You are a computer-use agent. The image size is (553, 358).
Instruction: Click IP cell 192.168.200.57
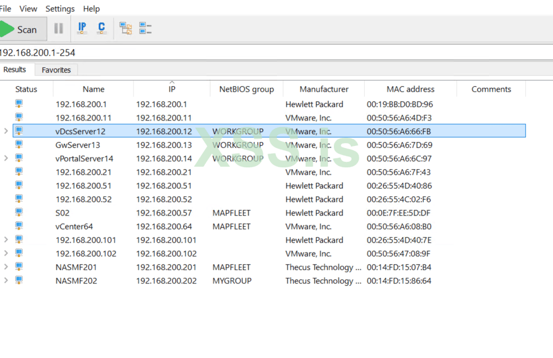[164, 213]
